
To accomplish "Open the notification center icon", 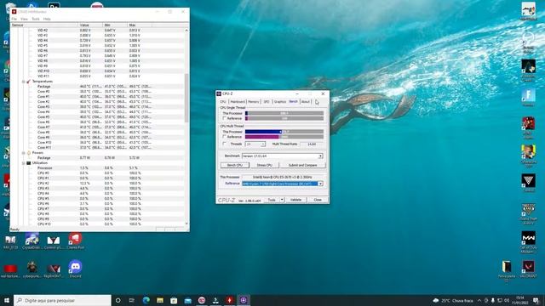I will click(536, 300).
